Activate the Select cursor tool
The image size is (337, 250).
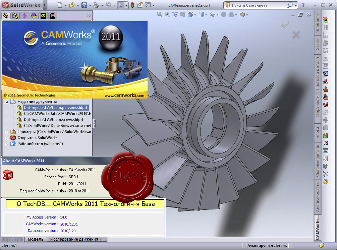[x=120, y=5]
